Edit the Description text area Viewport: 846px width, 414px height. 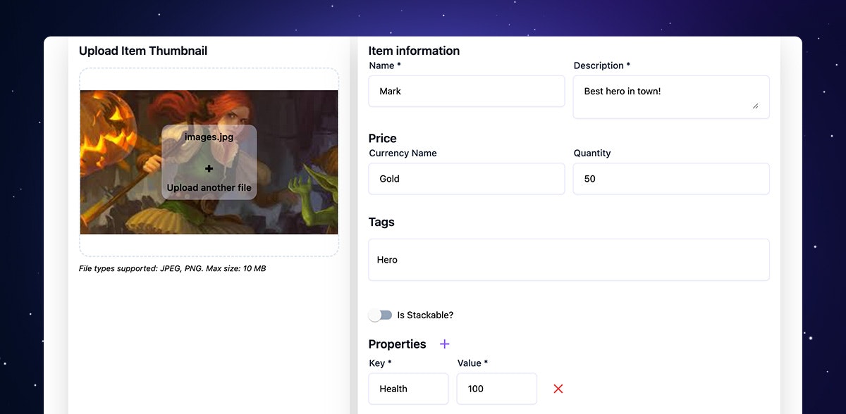click(x=671, y=97)
